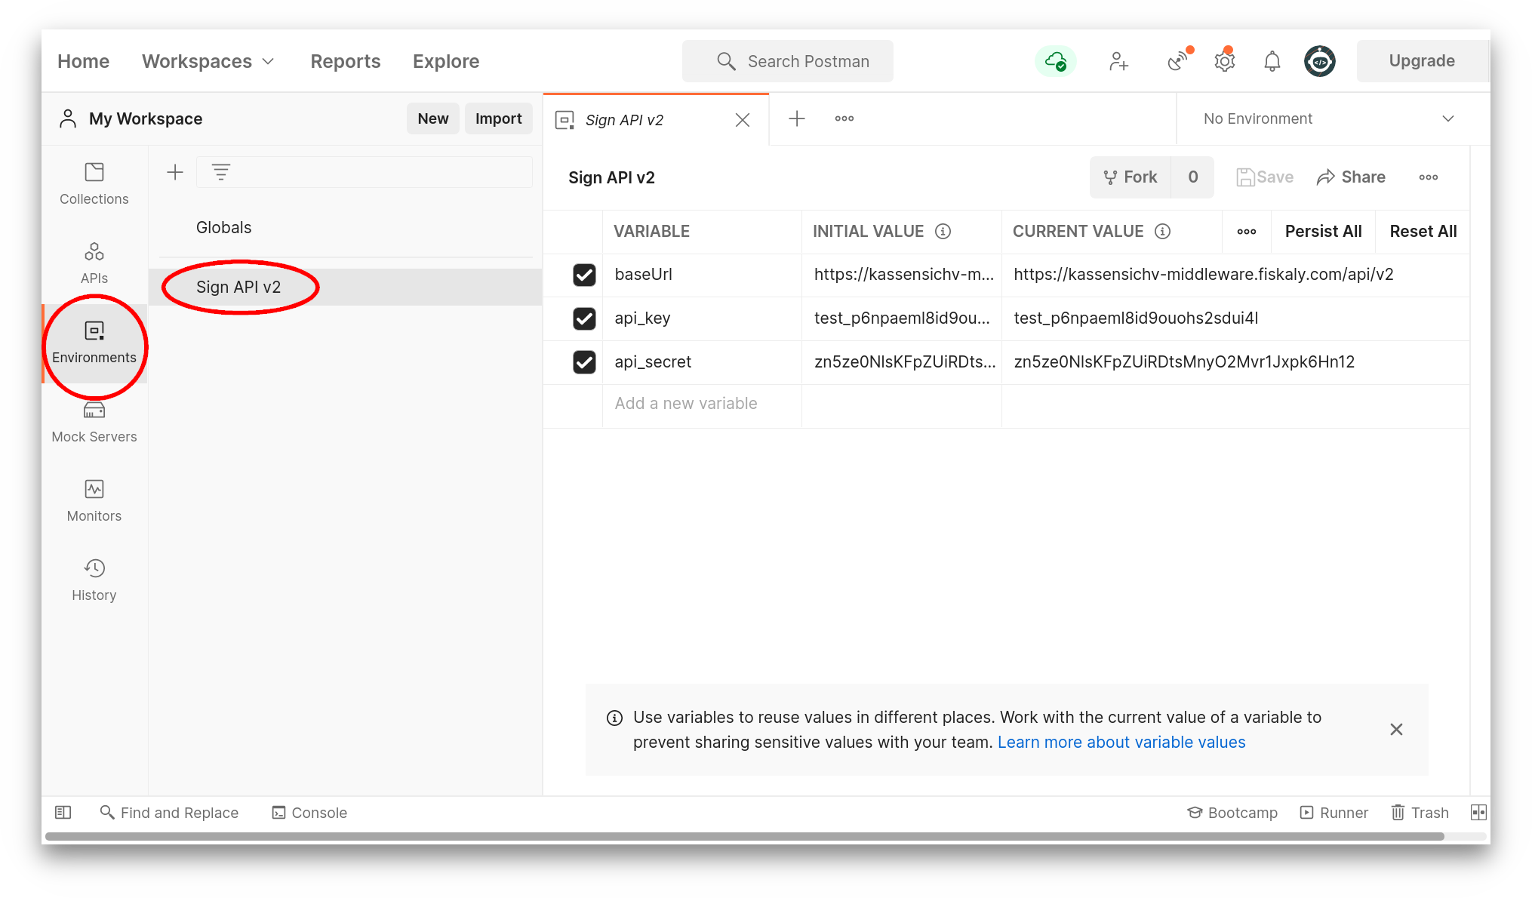Screen dimensions: 1532x898
Task: Open the Collections sidebar panel
Action: [x=94, y=183]
